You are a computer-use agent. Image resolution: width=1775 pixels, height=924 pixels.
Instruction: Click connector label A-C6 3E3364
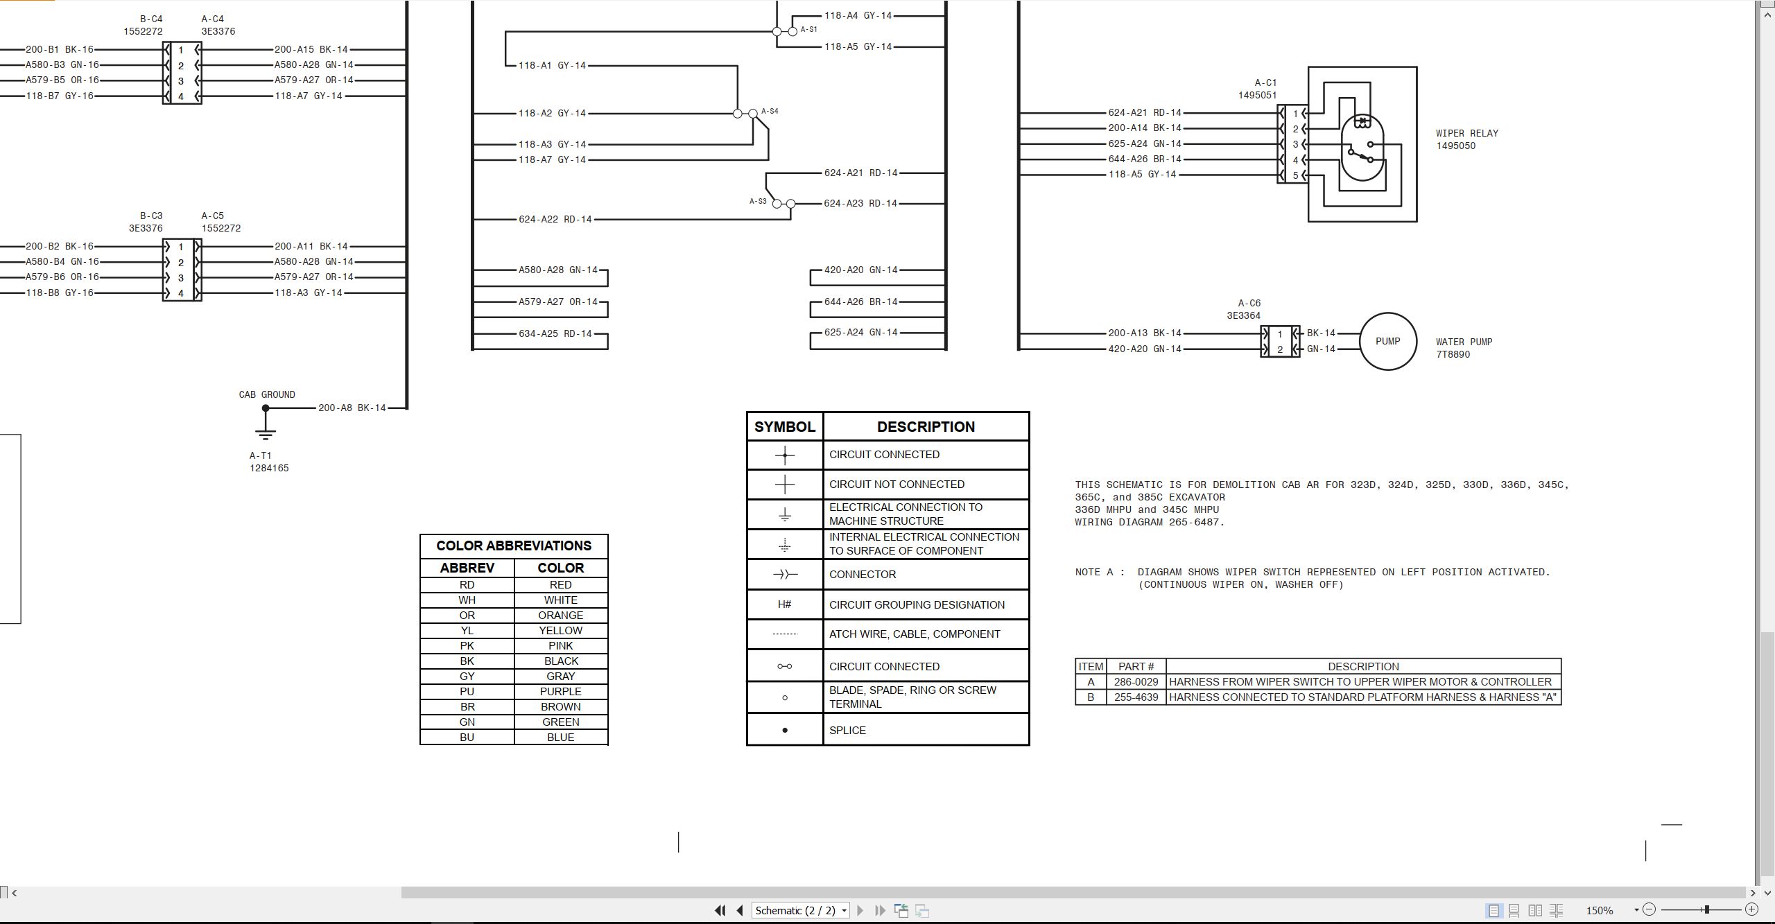1244,309
